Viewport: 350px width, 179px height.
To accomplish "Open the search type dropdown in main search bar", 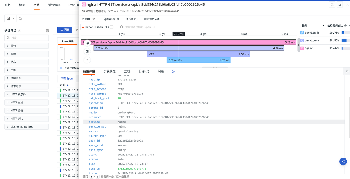I will tap(10, 18).
